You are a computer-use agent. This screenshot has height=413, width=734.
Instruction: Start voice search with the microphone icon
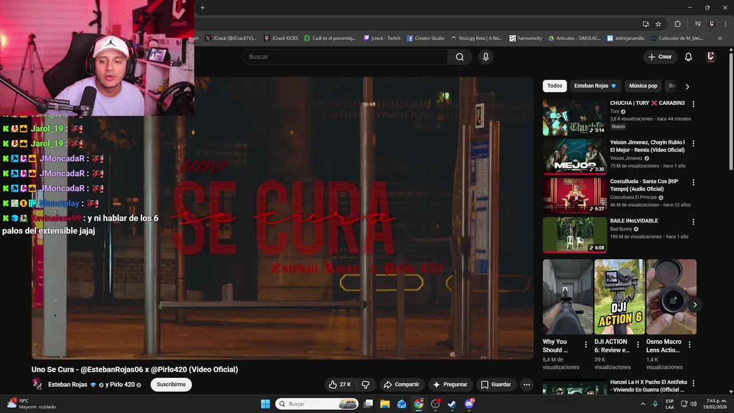486,57
